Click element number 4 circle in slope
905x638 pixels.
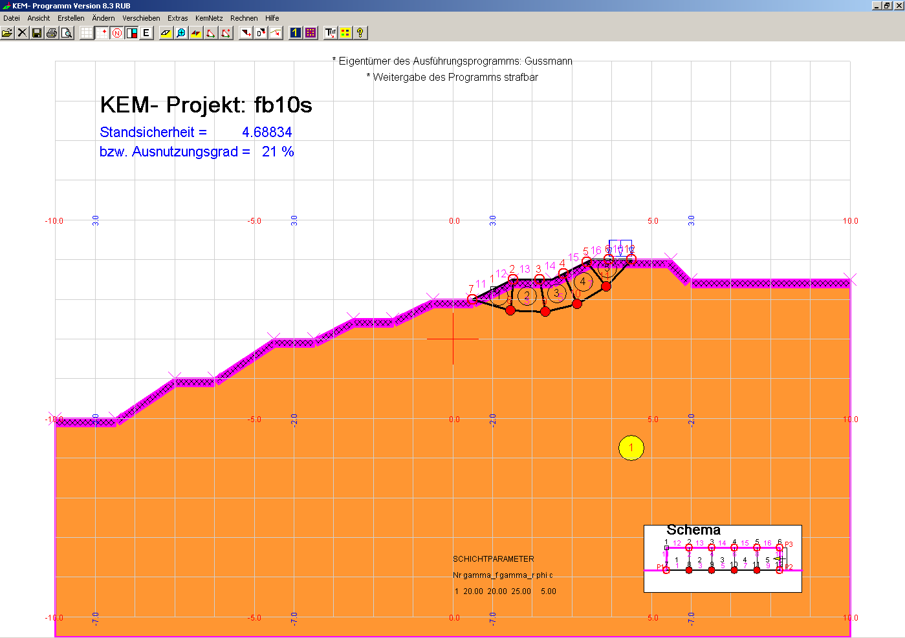(x=583, y=281)
